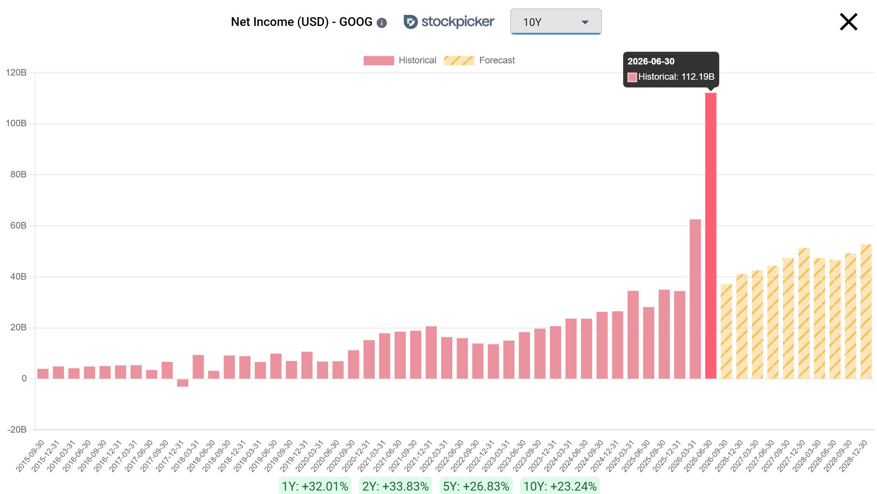Close the chart with the X icon

pyautogui.click(x=848, y=22)
